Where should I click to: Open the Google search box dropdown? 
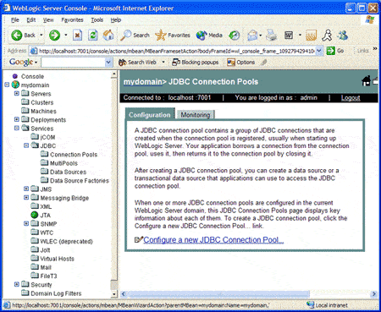(108, 63)
